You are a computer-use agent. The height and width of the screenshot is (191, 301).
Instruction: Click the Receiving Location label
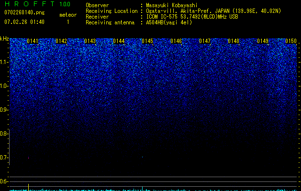pyautogui.click(x=111, y=11)
